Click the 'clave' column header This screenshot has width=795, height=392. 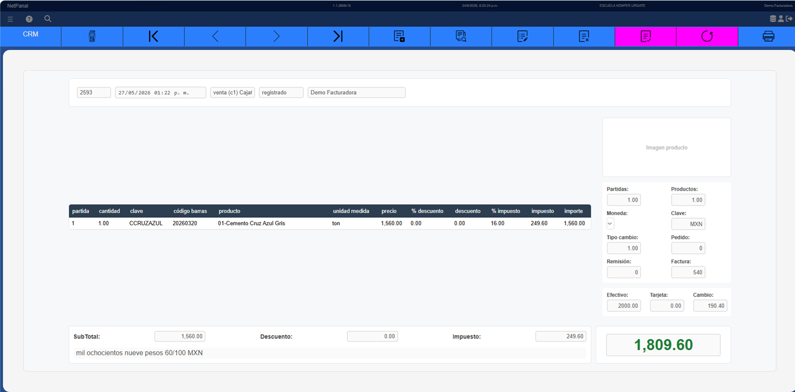pyautogui.click(x=137, y=211)
